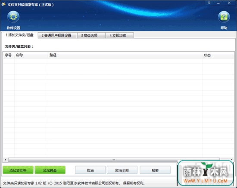237x188 pixels.
Task: Click the 解密 button
Action: [155, 170]
